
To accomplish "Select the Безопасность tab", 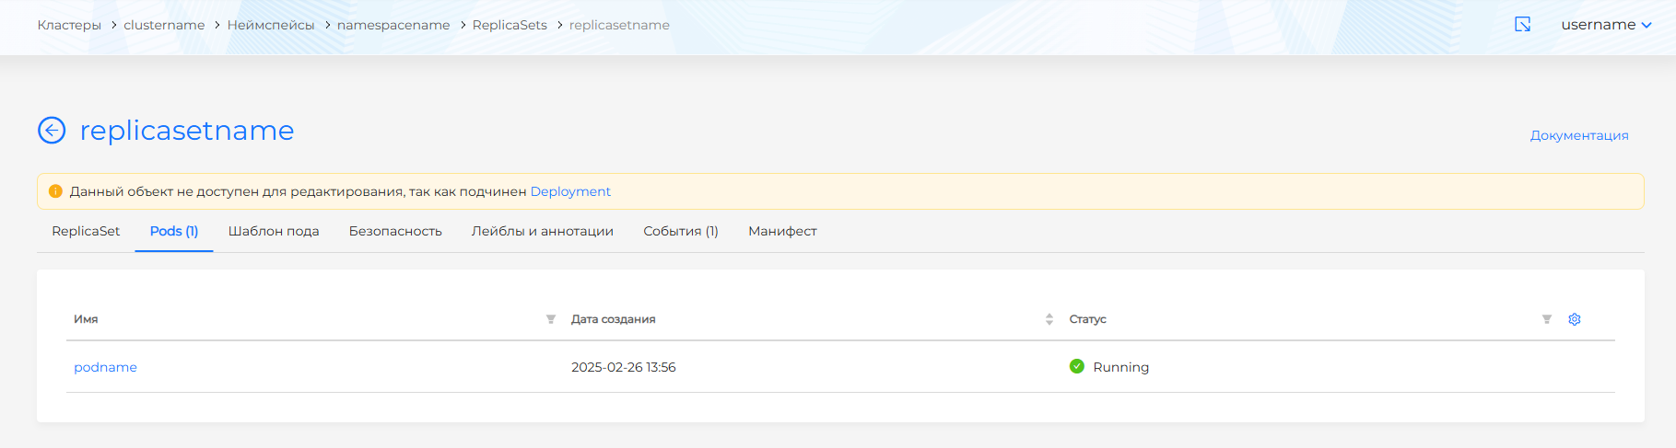I will pos(395,231).
